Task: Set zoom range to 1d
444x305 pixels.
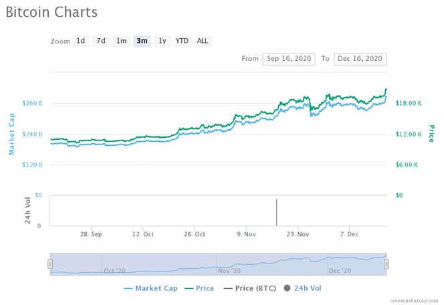Action: pos(80,41)
